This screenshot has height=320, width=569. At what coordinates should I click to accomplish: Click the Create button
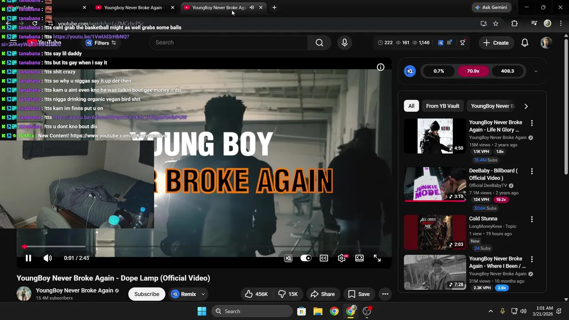tap(496, 43)
